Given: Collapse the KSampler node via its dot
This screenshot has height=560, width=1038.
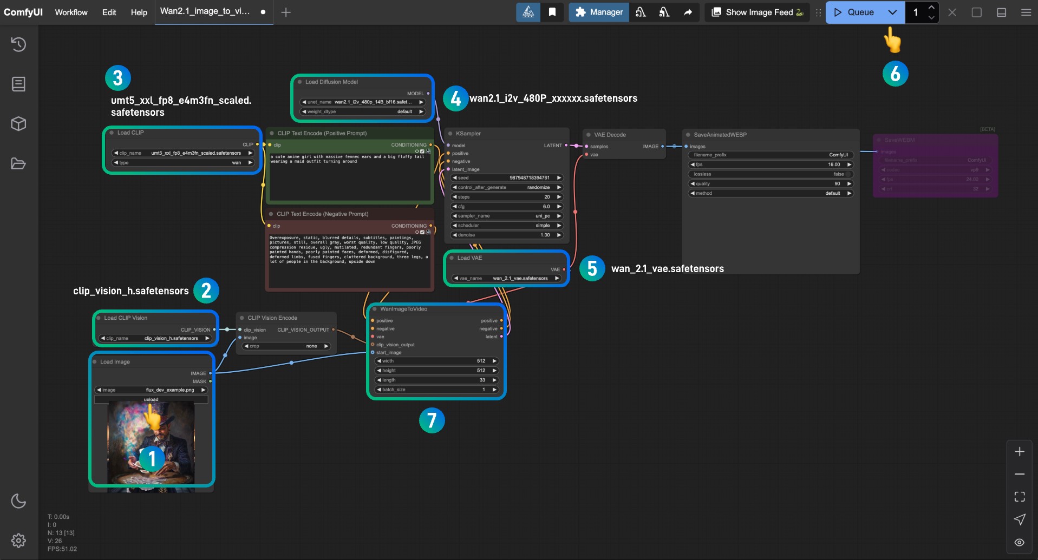Looking at the screenshot, I should [x=450, y=134].
